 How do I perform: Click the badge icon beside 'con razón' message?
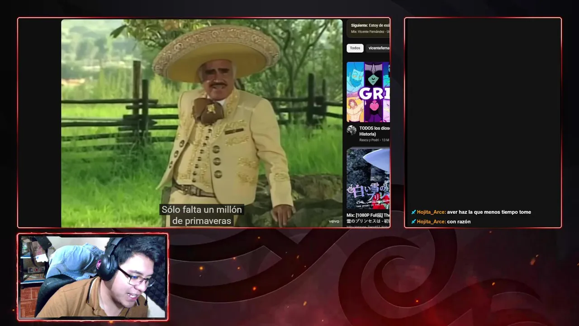[x=413, y=221]
